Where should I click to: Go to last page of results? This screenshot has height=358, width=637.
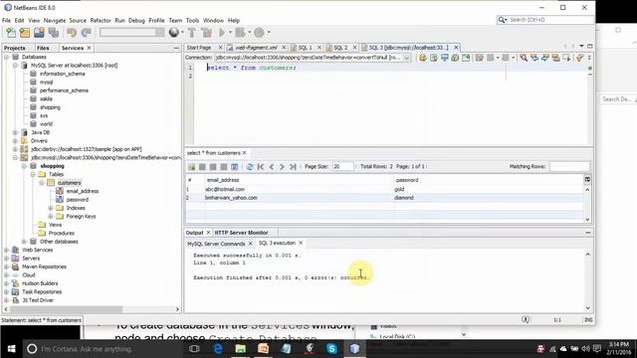pos(293,167)
